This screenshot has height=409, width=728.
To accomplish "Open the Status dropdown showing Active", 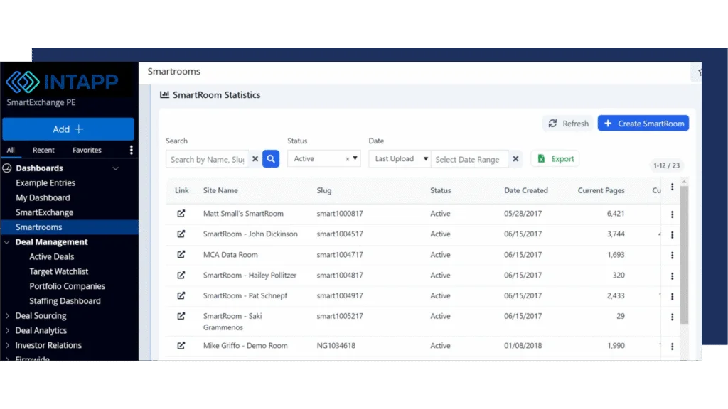I will (323, 159).
